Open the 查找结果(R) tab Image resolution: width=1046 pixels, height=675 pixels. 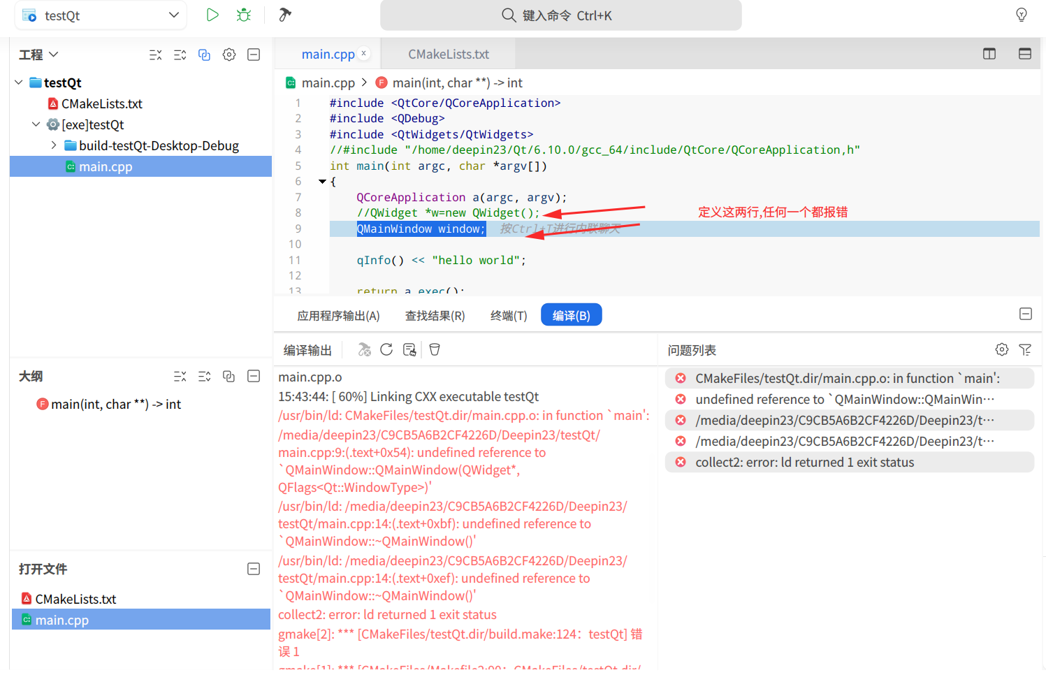(x=435, y=316)
